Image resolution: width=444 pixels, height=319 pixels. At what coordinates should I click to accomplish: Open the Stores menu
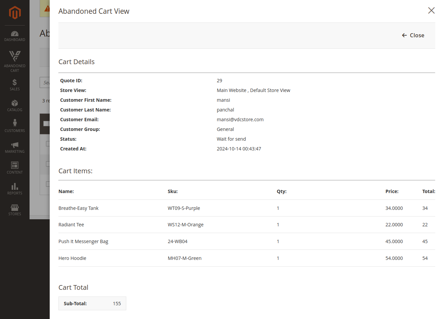[15, 210]
